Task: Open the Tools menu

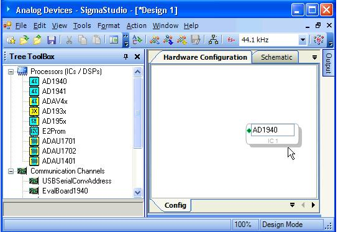Action: pos(82,26)
